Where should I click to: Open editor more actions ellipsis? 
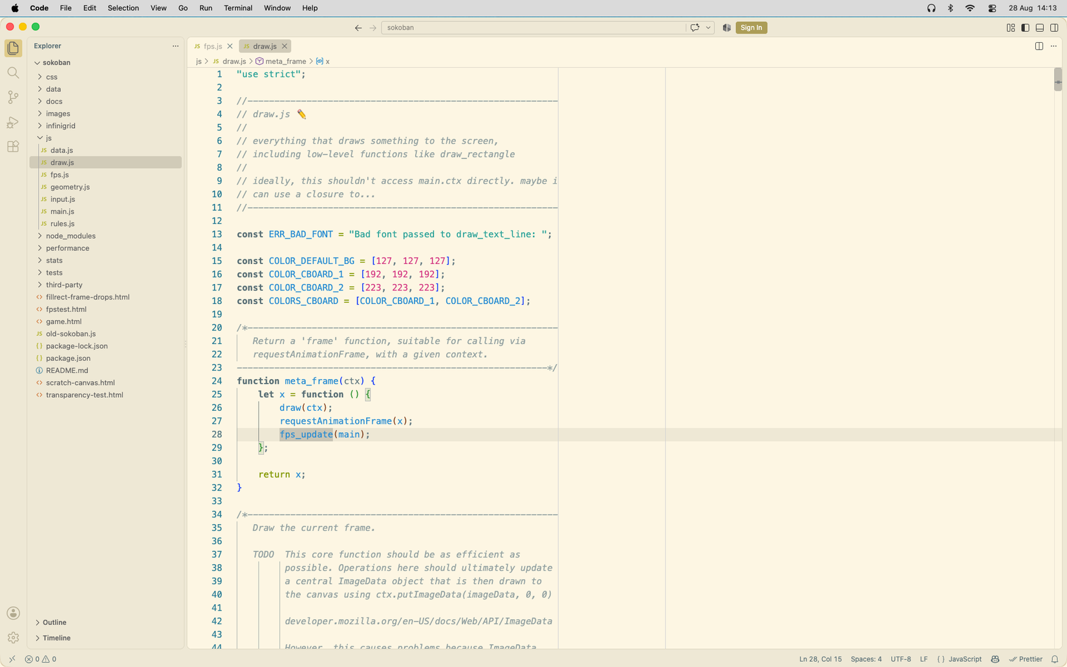tap(1053, 46)
